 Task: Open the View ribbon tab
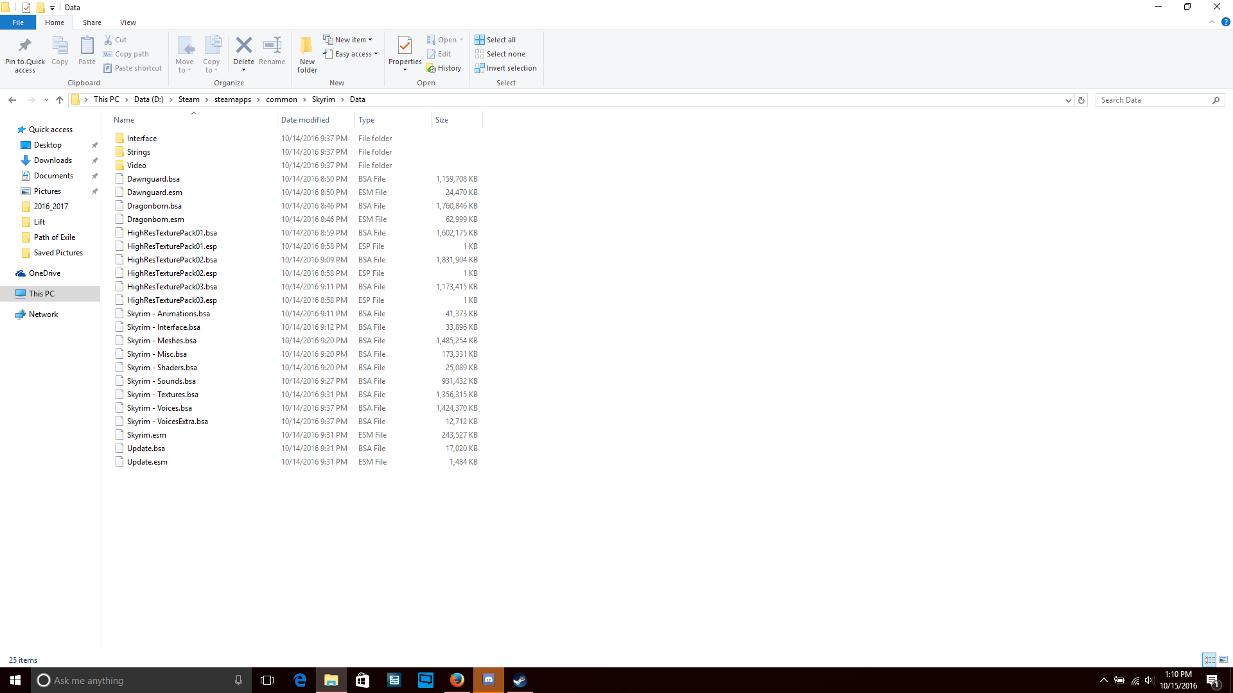click(x=128, y=22)
